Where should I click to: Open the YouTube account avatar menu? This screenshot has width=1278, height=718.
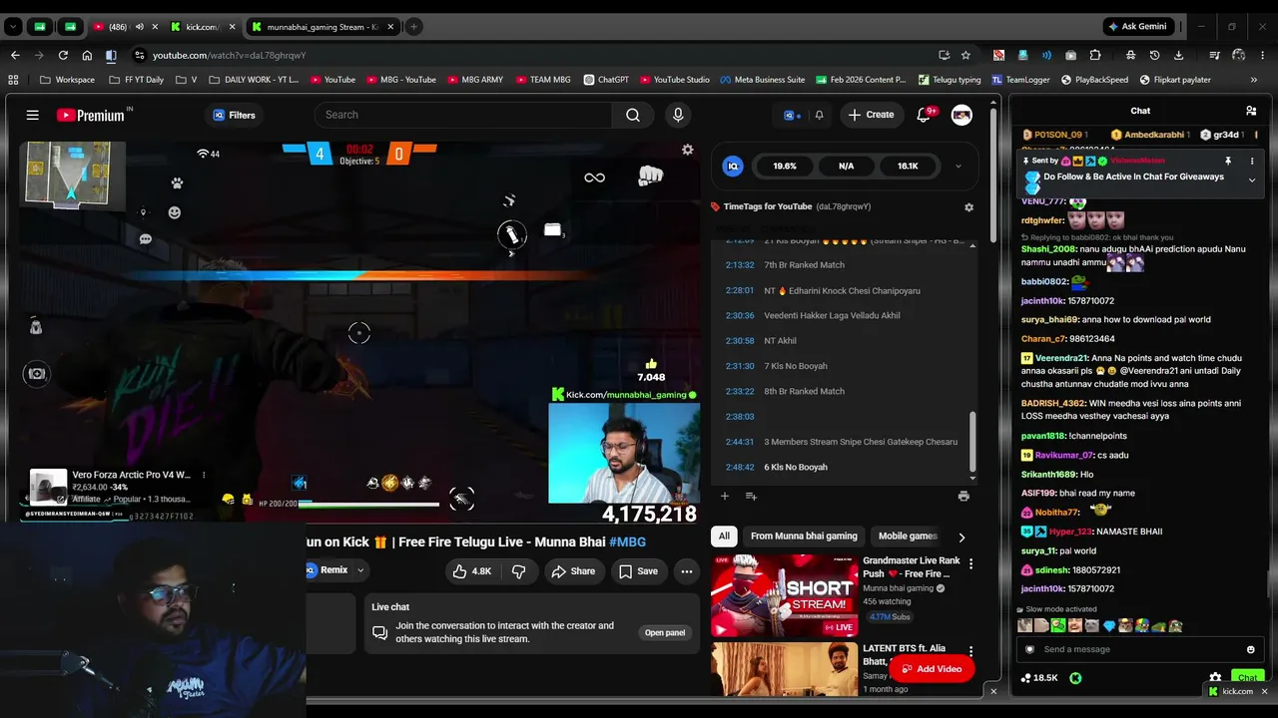(x=961, y=115)
